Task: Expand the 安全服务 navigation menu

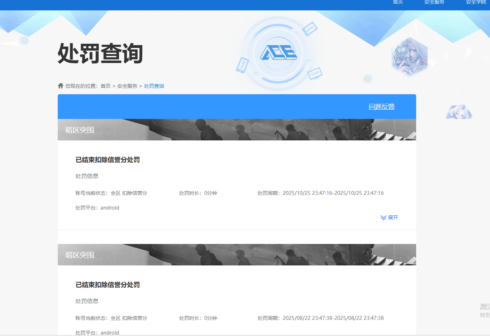Action: [x=434, y=3]
